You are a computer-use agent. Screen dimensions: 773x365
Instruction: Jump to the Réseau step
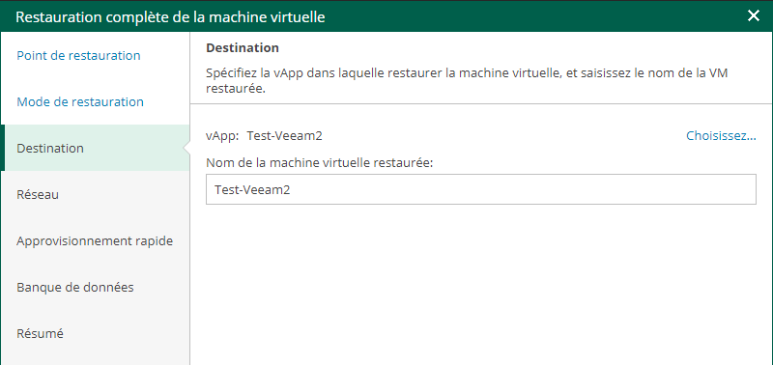pos(38,194)
